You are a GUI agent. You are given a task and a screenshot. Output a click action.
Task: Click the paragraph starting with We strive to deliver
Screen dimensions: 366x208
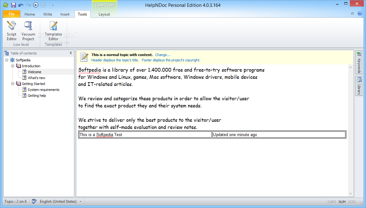150,124
